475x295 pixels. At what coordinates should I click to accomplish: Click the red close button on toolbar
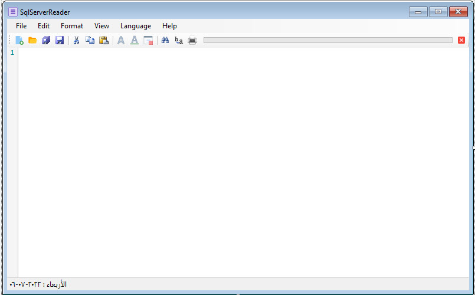tap(461, 40)
